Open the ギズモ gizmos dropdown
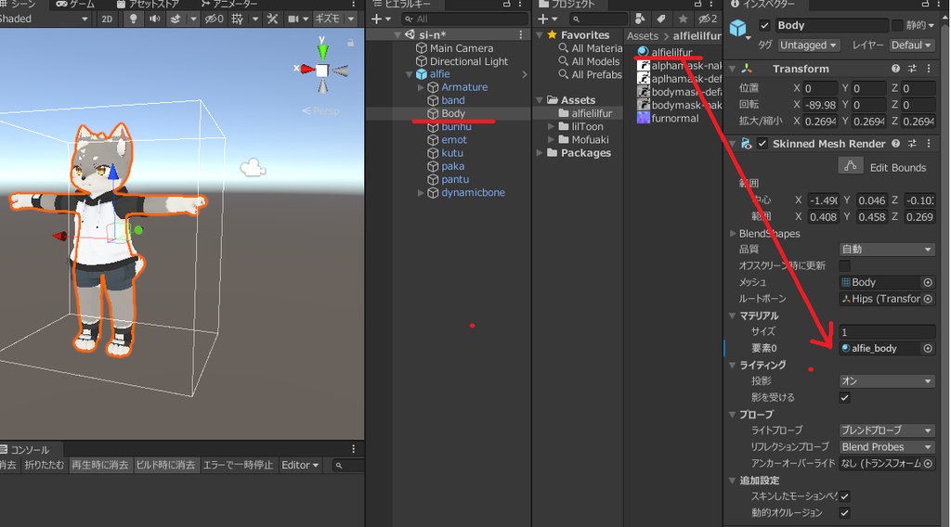Screen dimensions: 951x527 334,19
